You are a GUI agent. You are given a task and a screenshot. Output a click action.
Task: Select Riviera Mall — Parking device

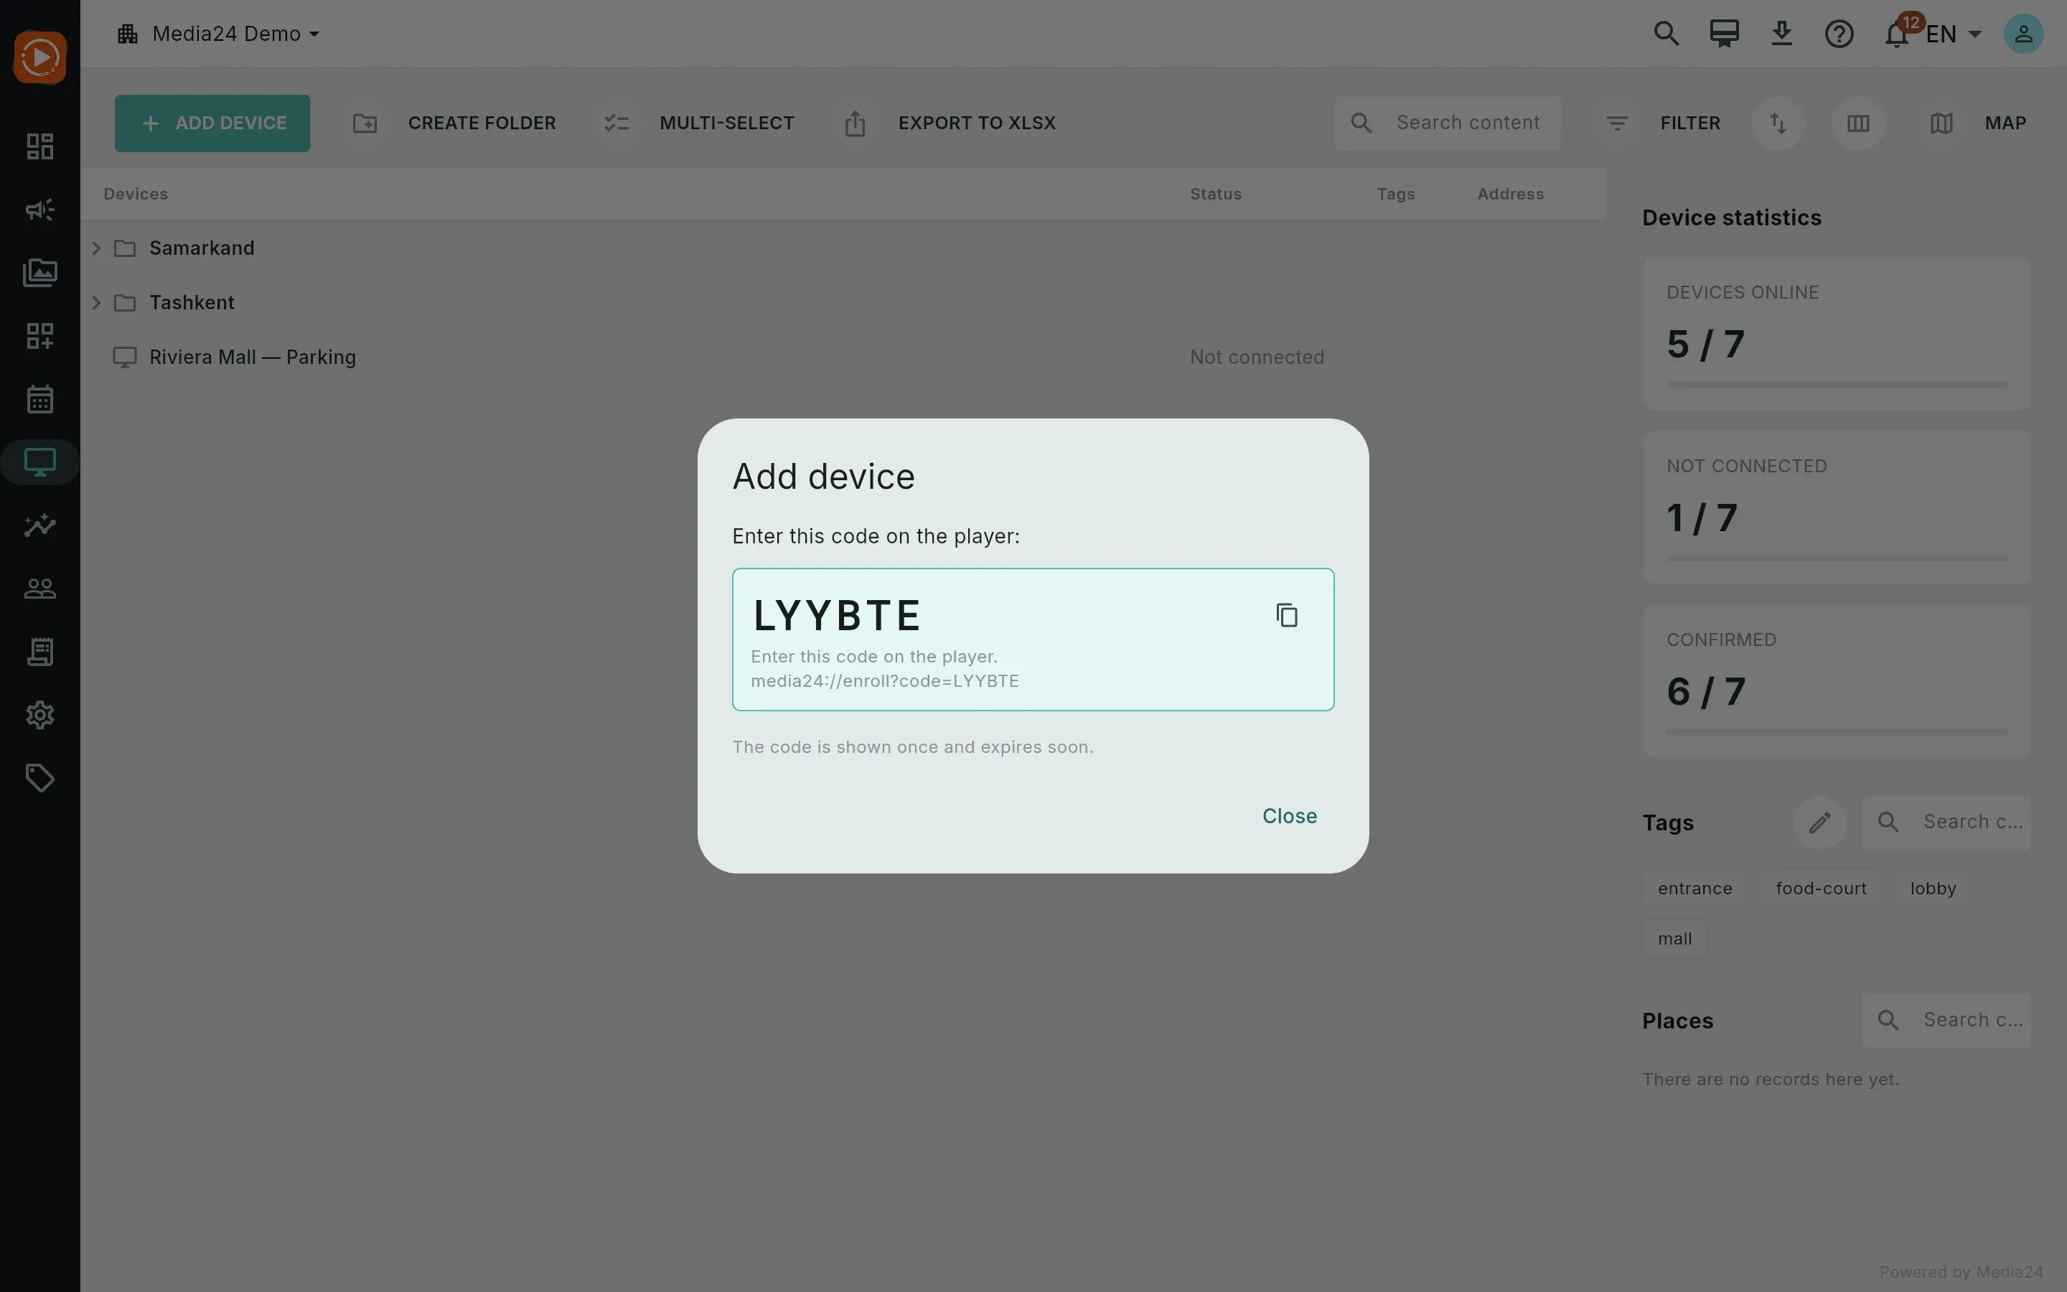(842, 357)
